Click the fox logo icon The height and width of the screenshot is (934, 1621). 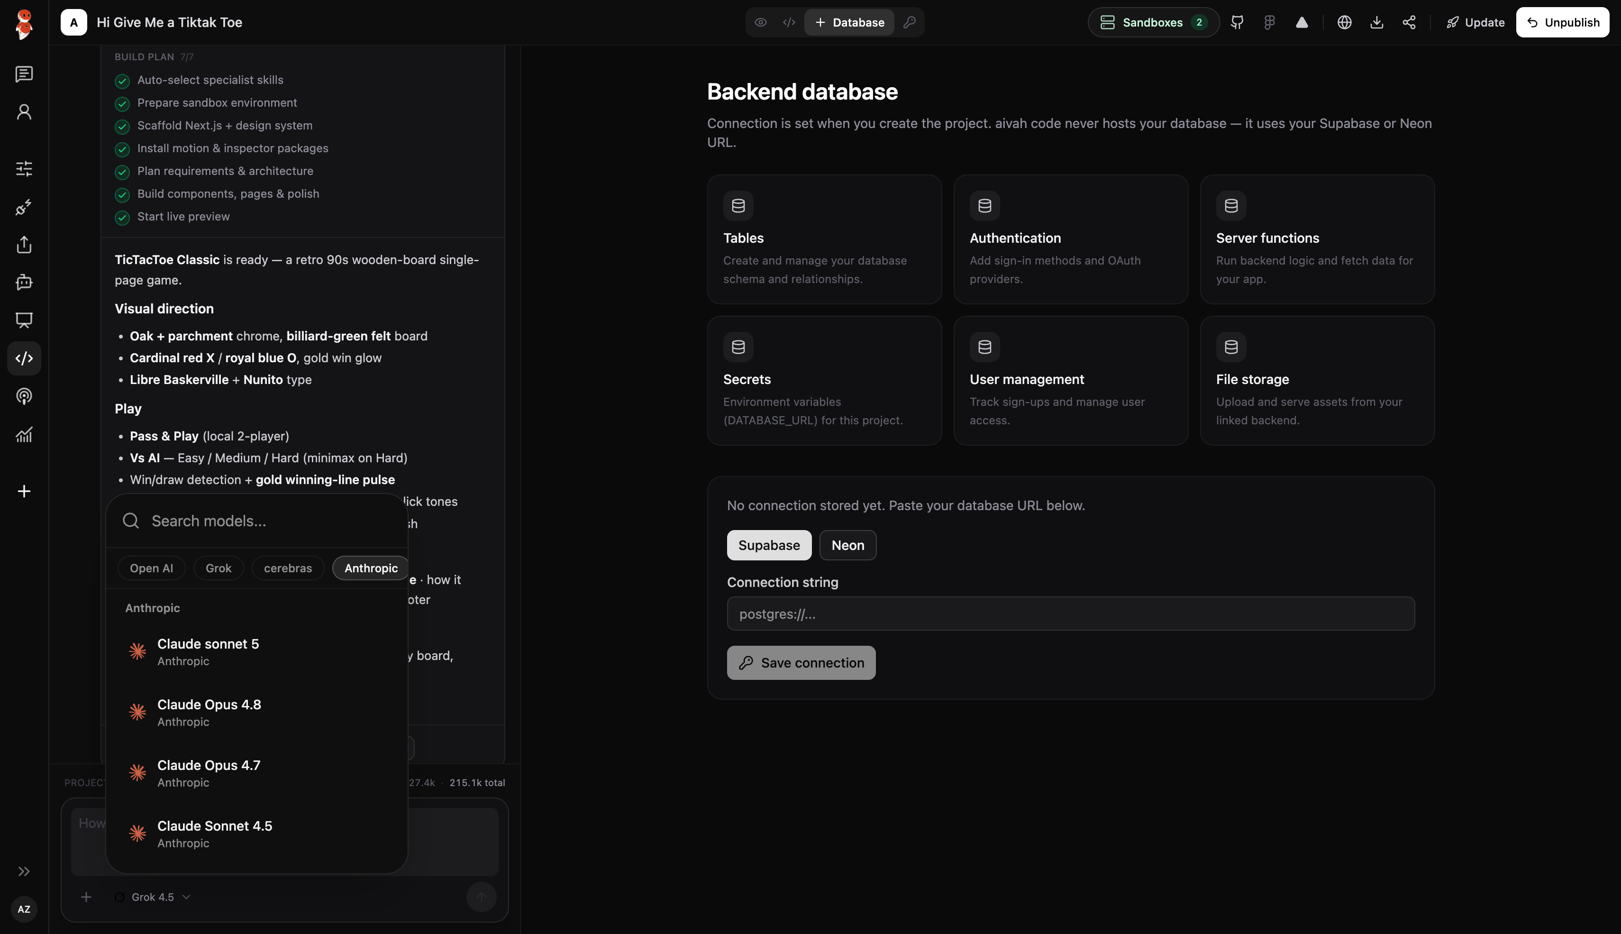(x=24, y=24)
